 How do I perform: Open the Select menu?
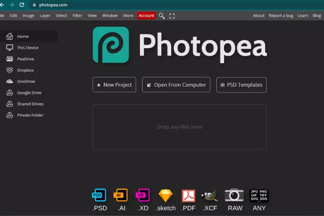point(61,15)
